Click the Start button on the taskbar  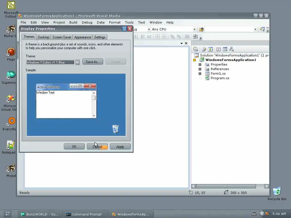point(7,214)
